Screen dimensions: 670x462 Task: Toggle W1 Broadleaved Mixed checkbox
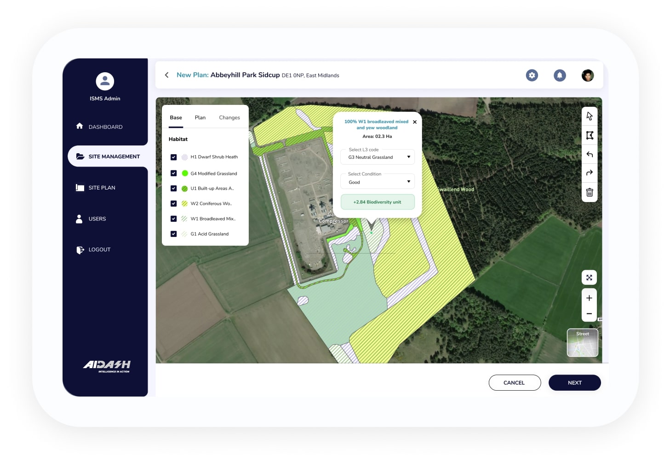coord(173,219)
